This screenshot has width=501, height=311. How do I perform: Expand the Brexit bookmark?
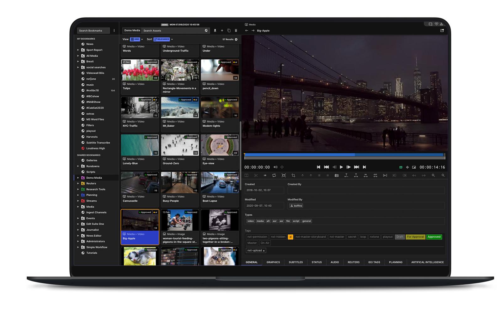click(78, 61)
